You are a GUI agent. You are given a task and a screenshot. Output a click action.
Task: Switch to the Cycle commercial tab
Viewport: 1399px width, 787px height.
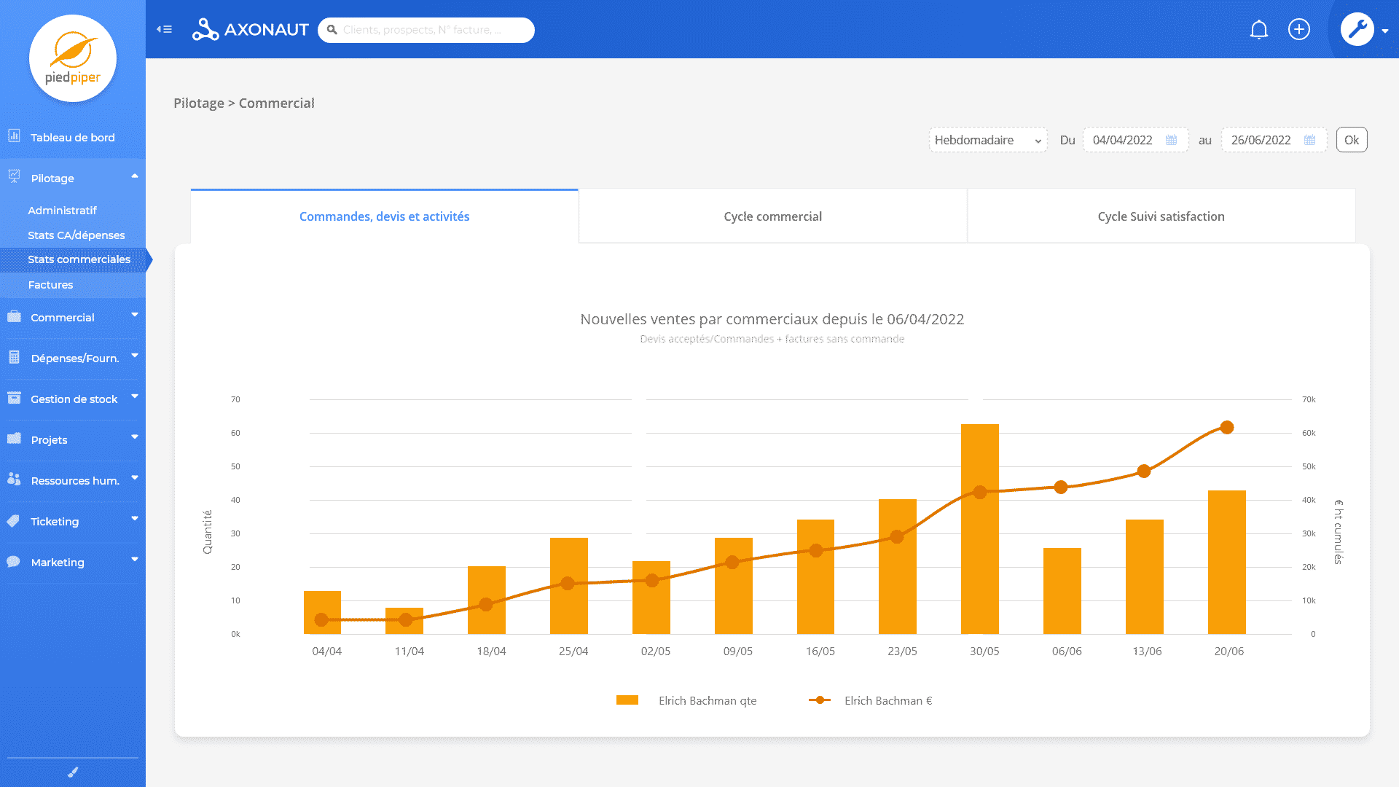(772, 216)
